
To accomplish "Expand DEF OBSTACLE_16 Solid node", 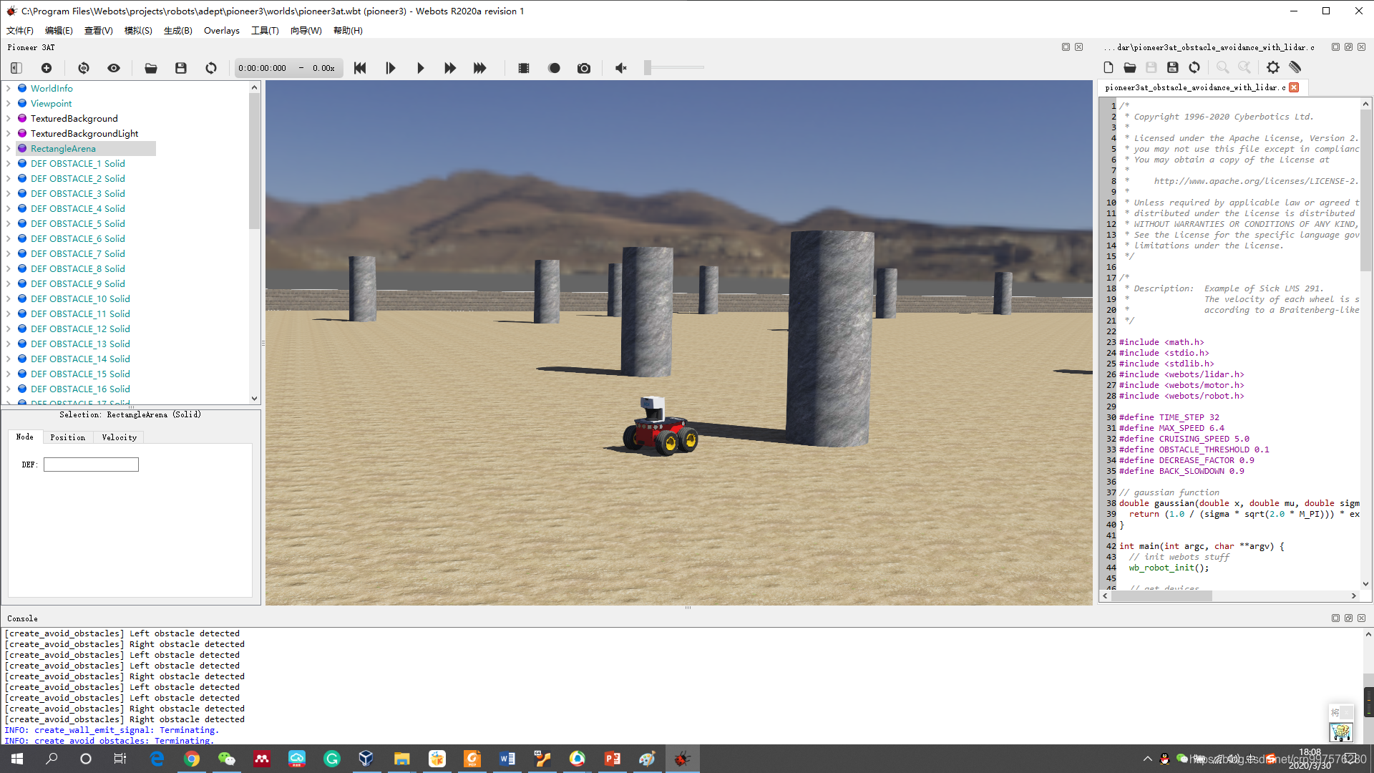I will tap(9, 389).
